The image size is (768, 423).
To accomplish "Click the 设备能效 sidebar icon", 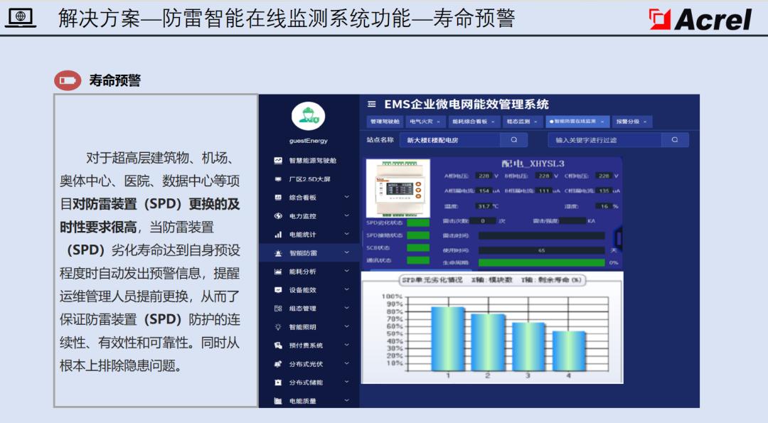I will click(278, 290).
